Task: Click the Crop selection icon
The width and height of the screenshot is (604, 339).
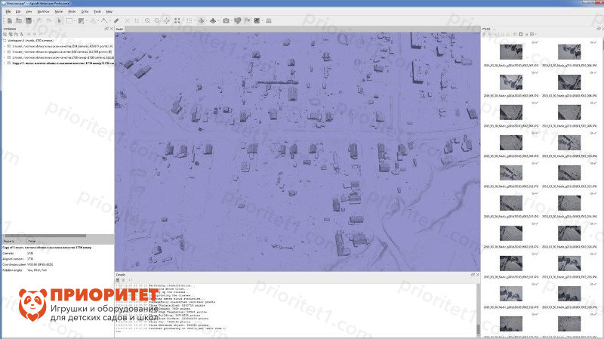Action: coord(137,21)
